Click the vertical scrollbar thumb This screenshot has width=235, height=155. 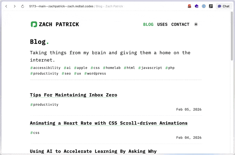pos(232,36)
